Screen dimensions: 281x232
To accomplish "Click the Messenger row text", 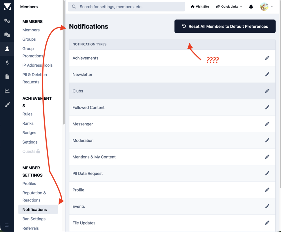I will [x=83, y=124].
